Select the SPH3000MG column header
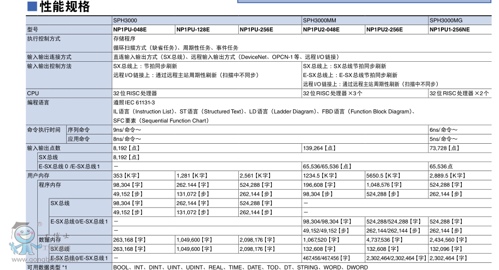Viewport: 499px width, 270px height. click(445, 20)
